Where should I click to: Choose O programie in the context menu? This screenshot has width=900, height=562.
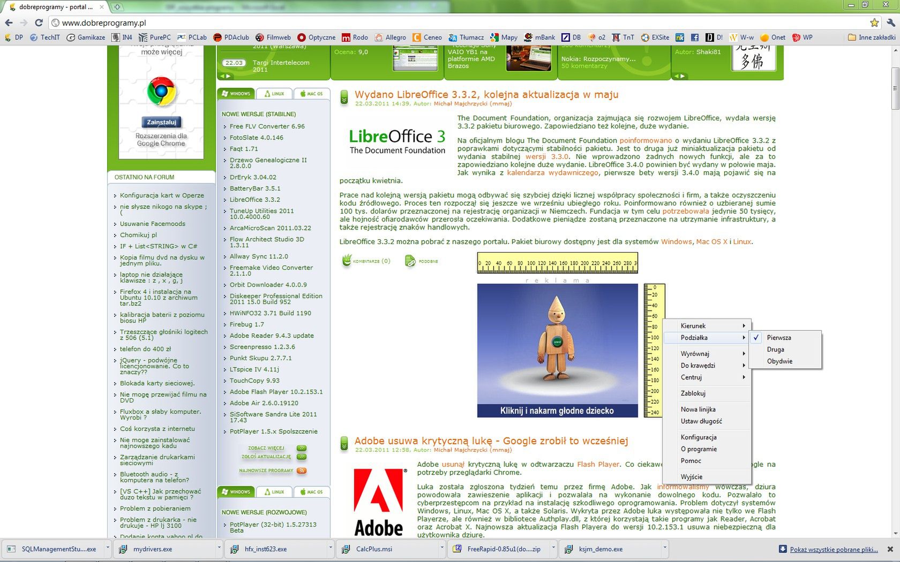707,449
